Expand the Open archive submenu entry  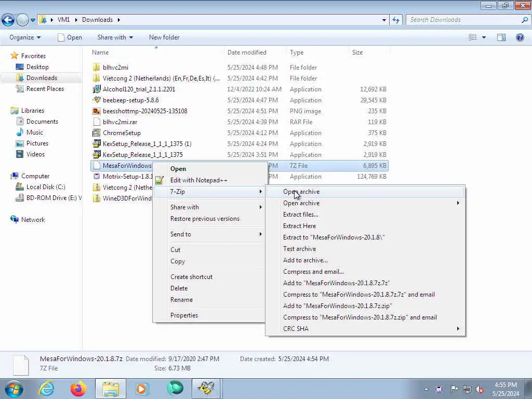click(365, 203)
